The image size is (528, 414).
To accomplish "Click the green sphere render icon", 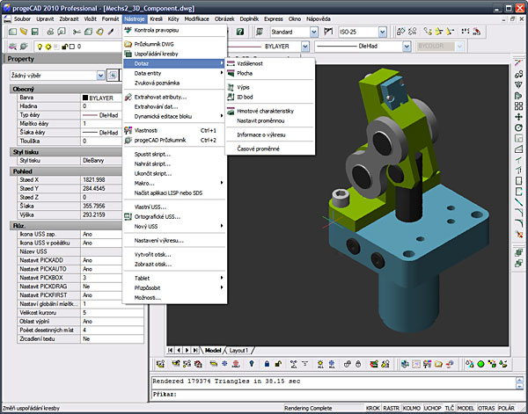I will point(480,364).
